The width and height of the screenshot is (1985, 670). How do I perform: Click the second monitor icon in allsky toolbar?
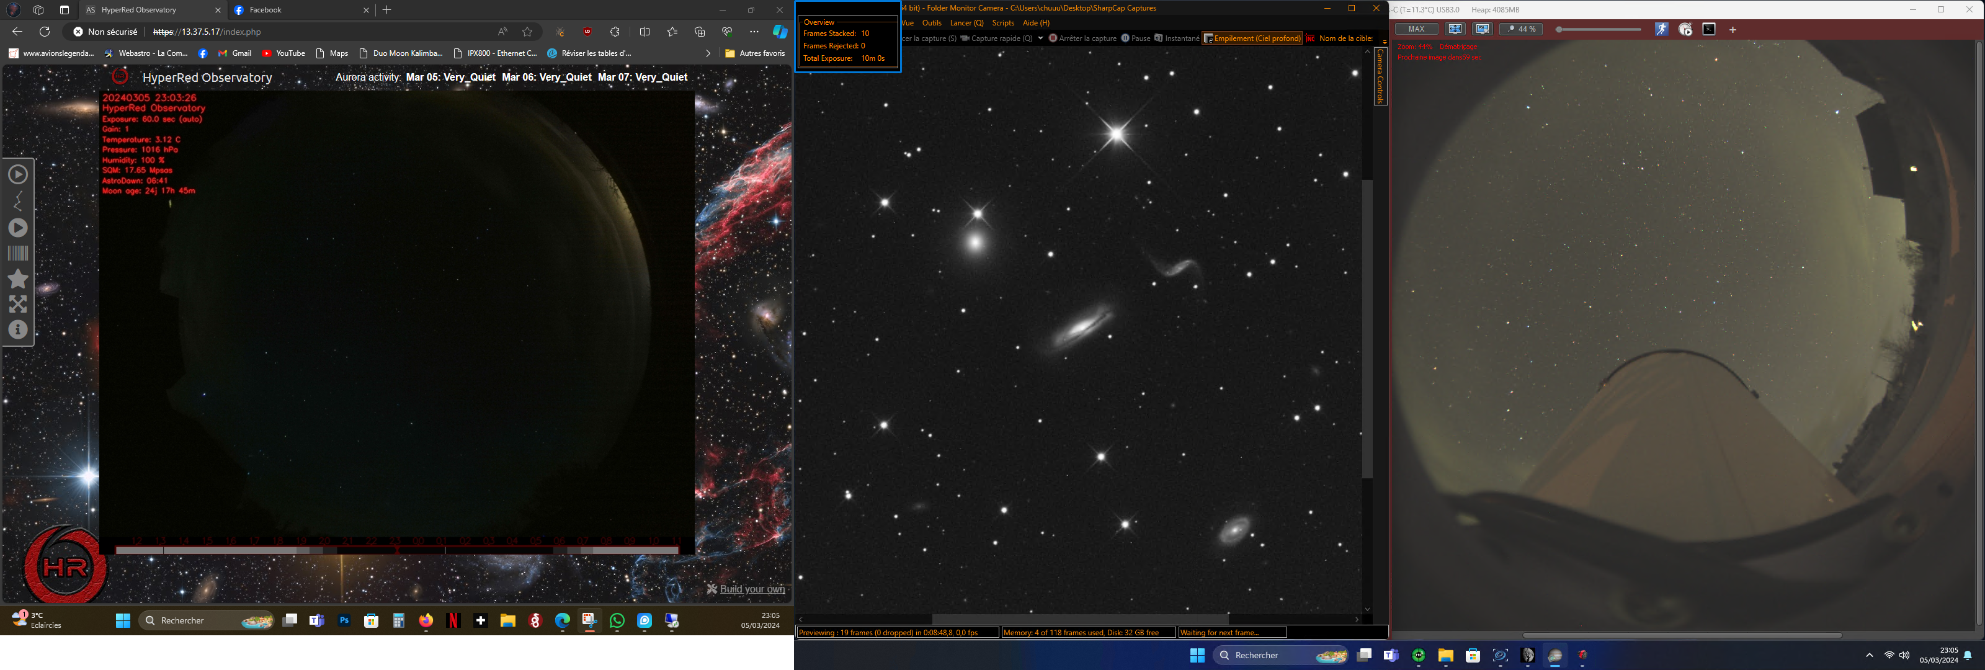click(1483, 29)
